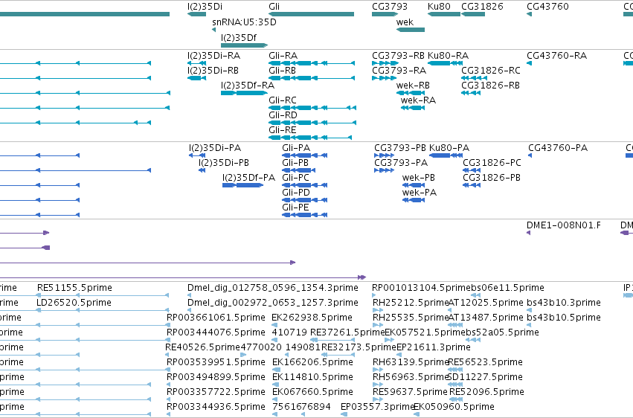633x418 pixels.
Task: Select the CG3793-PB protein label
Action: point(400,148)
